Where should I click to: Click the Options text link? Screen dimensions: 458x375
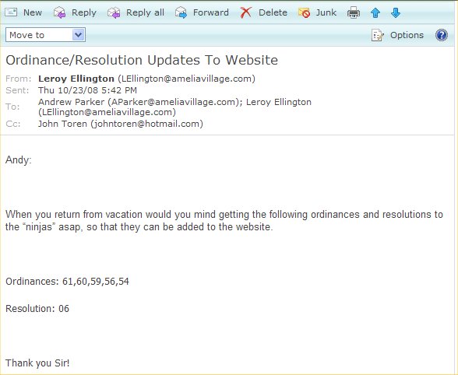407,35
